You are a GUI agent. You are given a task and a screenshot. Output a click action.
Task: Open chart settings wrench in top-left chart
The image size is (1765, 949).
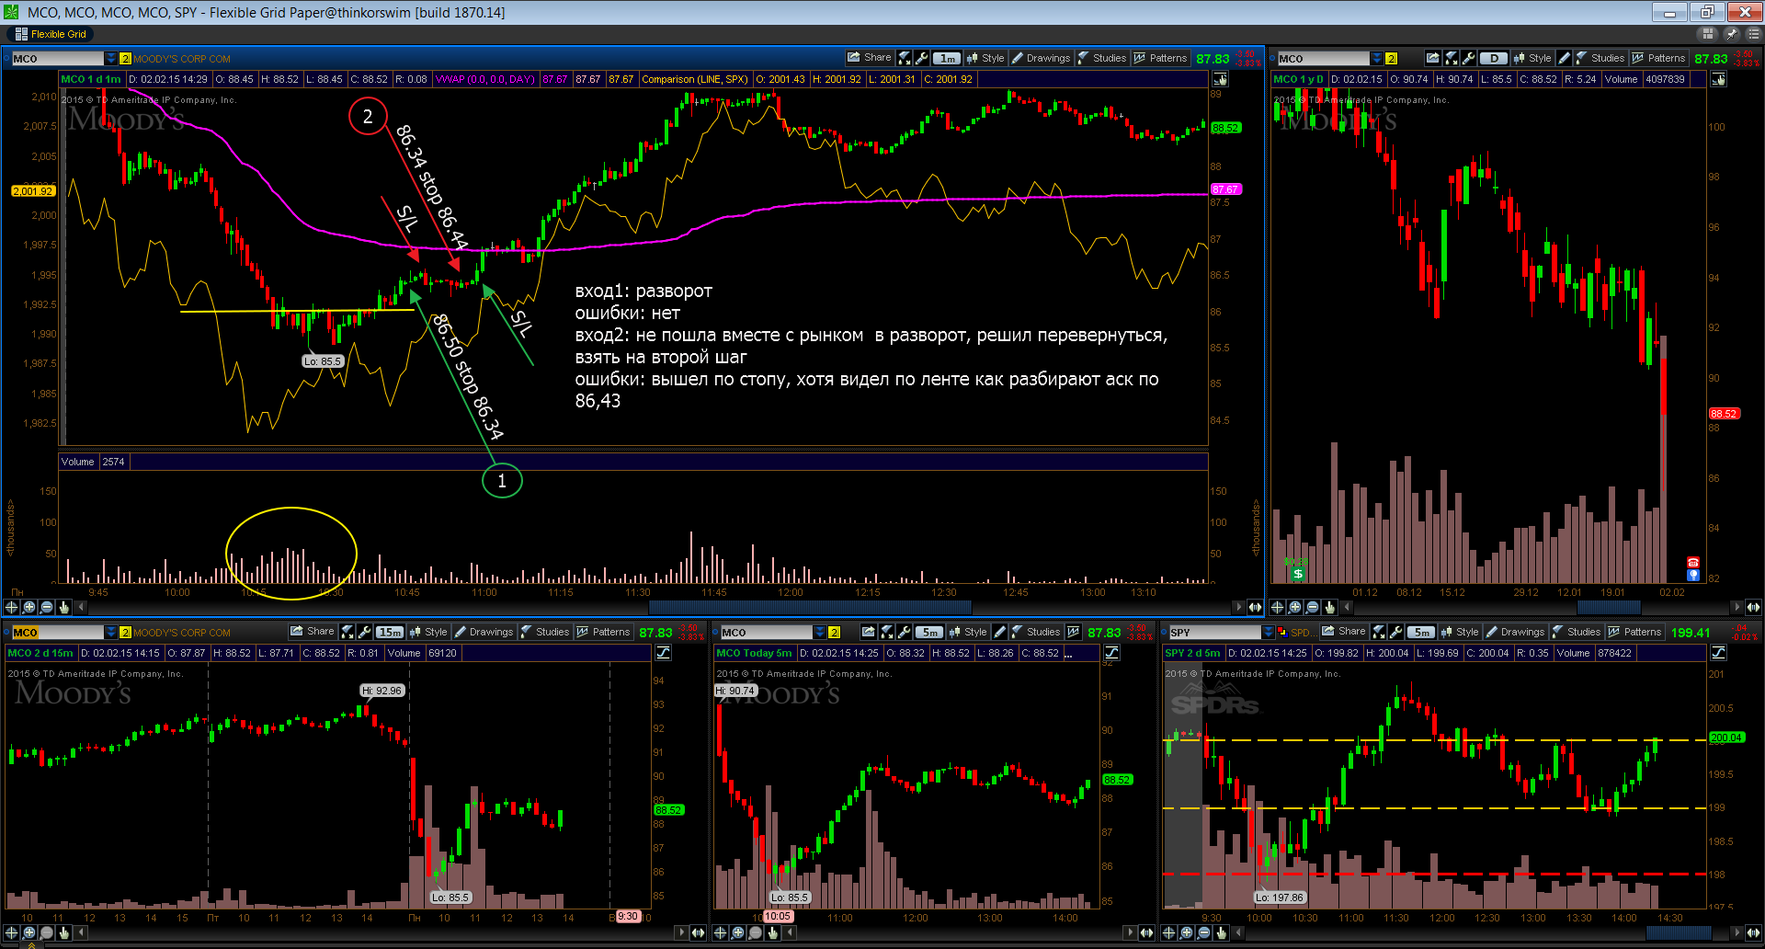point(922,58)
